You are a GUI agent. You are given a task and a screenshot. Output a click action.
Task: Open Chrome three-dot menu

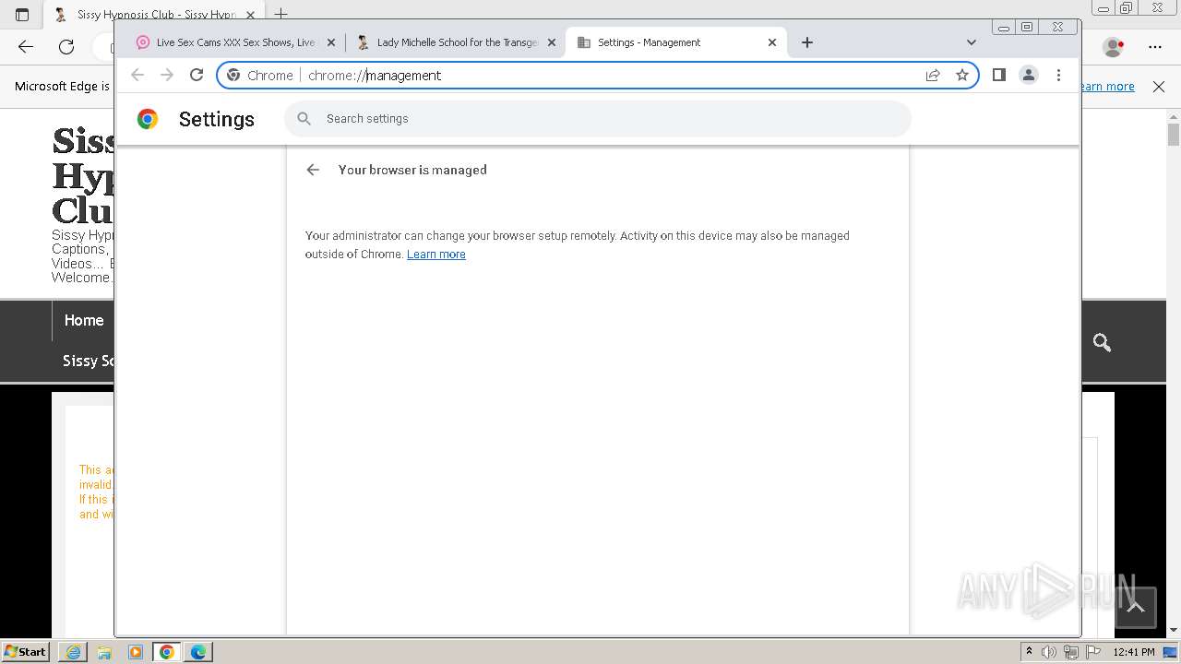1058,75
